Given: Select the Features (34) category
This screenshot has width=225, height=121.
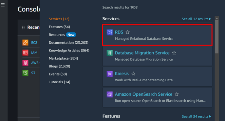Looking at the screenshot, I should point(59,27).
